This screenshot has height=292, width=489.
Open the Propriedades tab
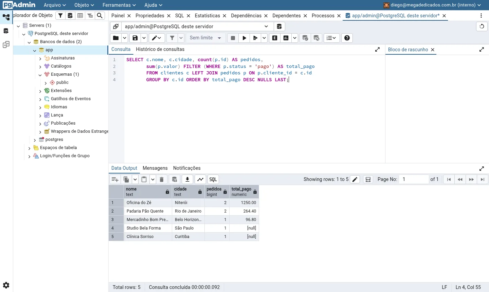tap(150, 16)
